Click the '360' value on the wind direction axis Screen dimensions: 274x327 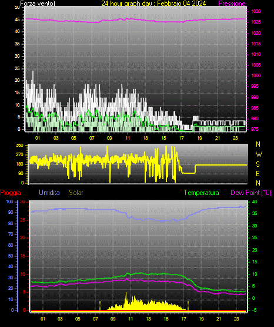pyautogui.click(x=20, y=146)
